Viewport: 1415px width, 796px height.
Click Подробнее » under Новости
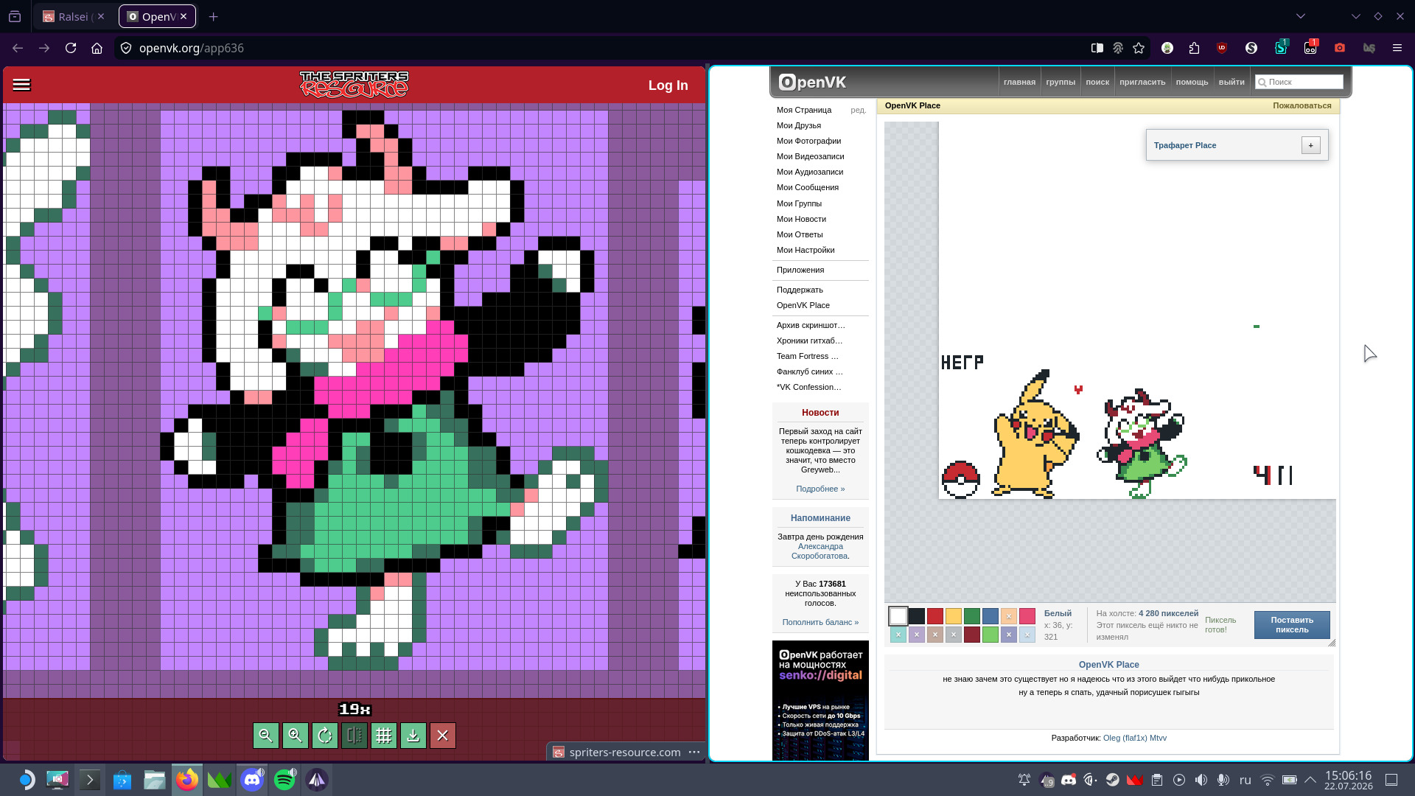pos(820,489)
